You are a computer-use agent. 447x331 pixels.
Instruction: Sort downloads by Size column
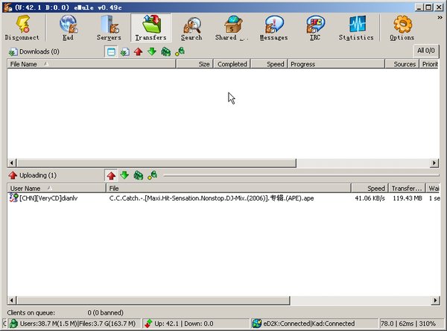point(194,64)
